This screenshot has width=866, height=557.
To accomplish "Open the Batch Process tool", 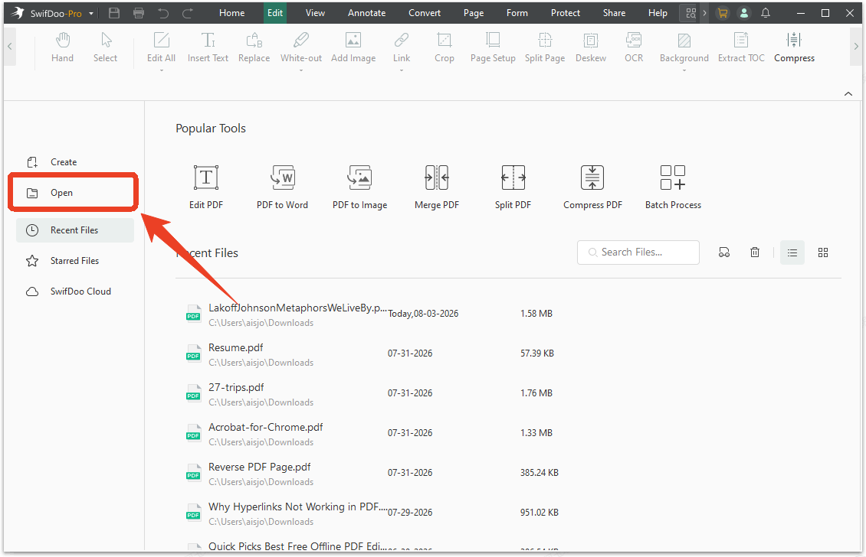I will (x=673, y=187).
